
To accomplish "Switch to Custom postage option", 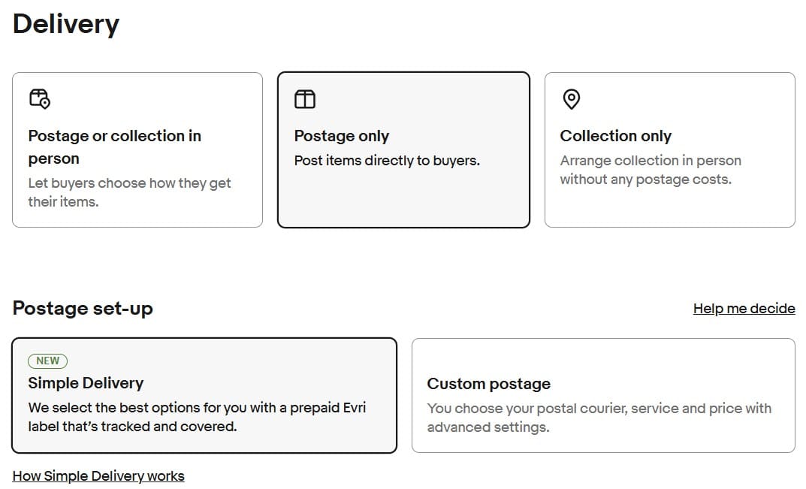I will [x=603, y=395].
